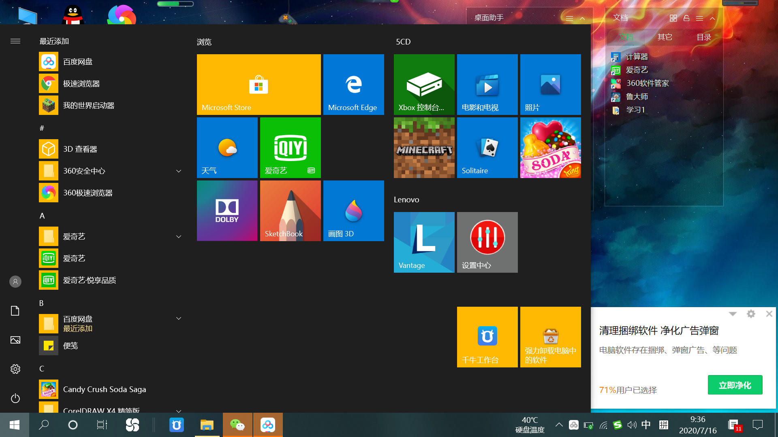The image size is (778, 437).
Task: Open the Lenovo Vantage tile
Action: (x=424, y=242)
